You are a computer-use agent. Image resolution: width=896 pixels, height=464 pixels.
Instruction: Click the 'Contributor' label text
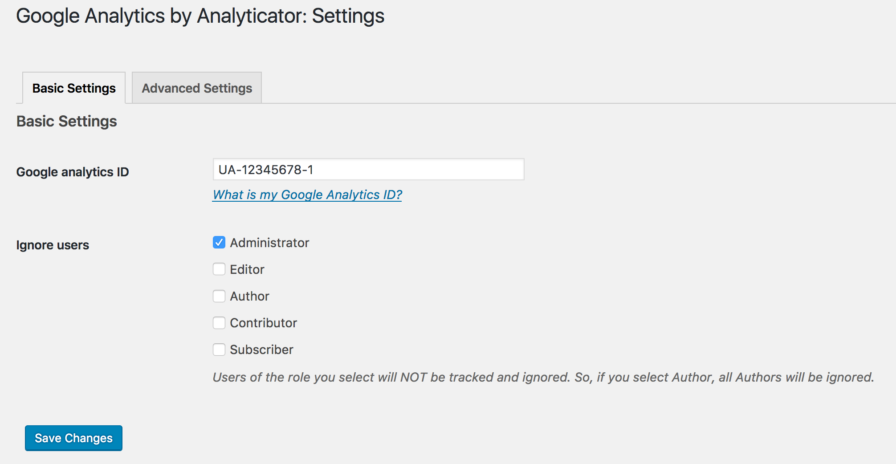[x=264, y=323]
